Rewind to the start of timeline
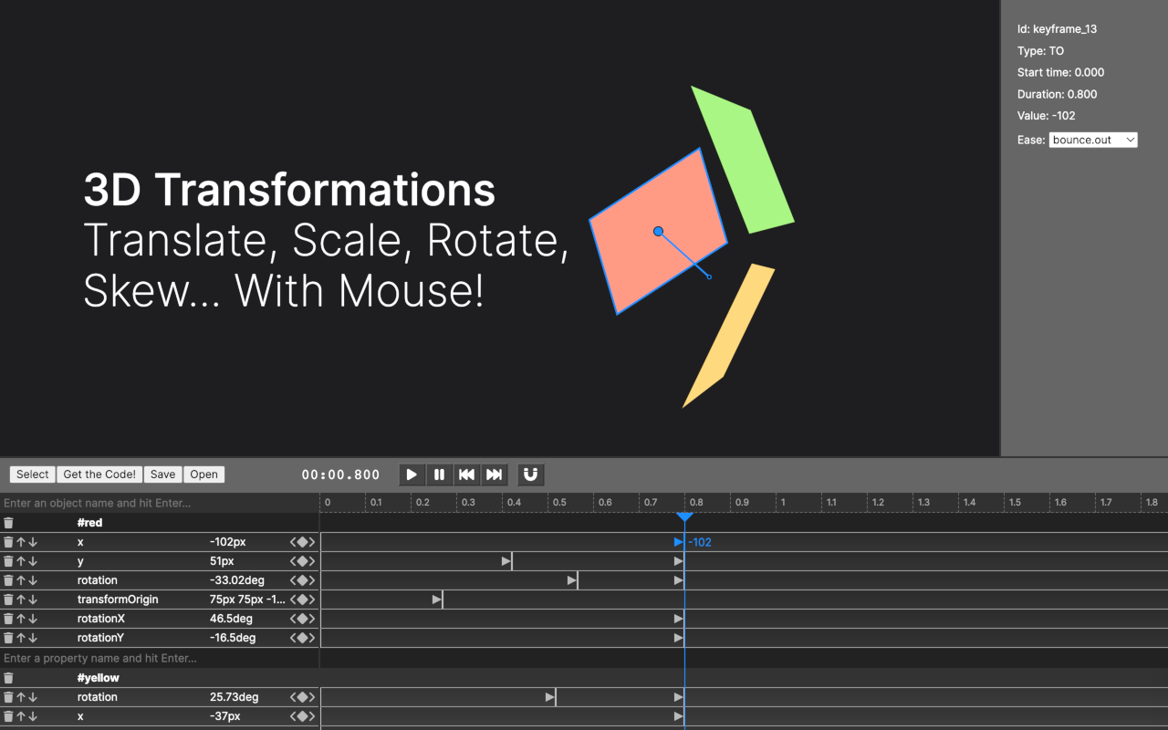The image size is (1168, 730). (x=466, y=474)
